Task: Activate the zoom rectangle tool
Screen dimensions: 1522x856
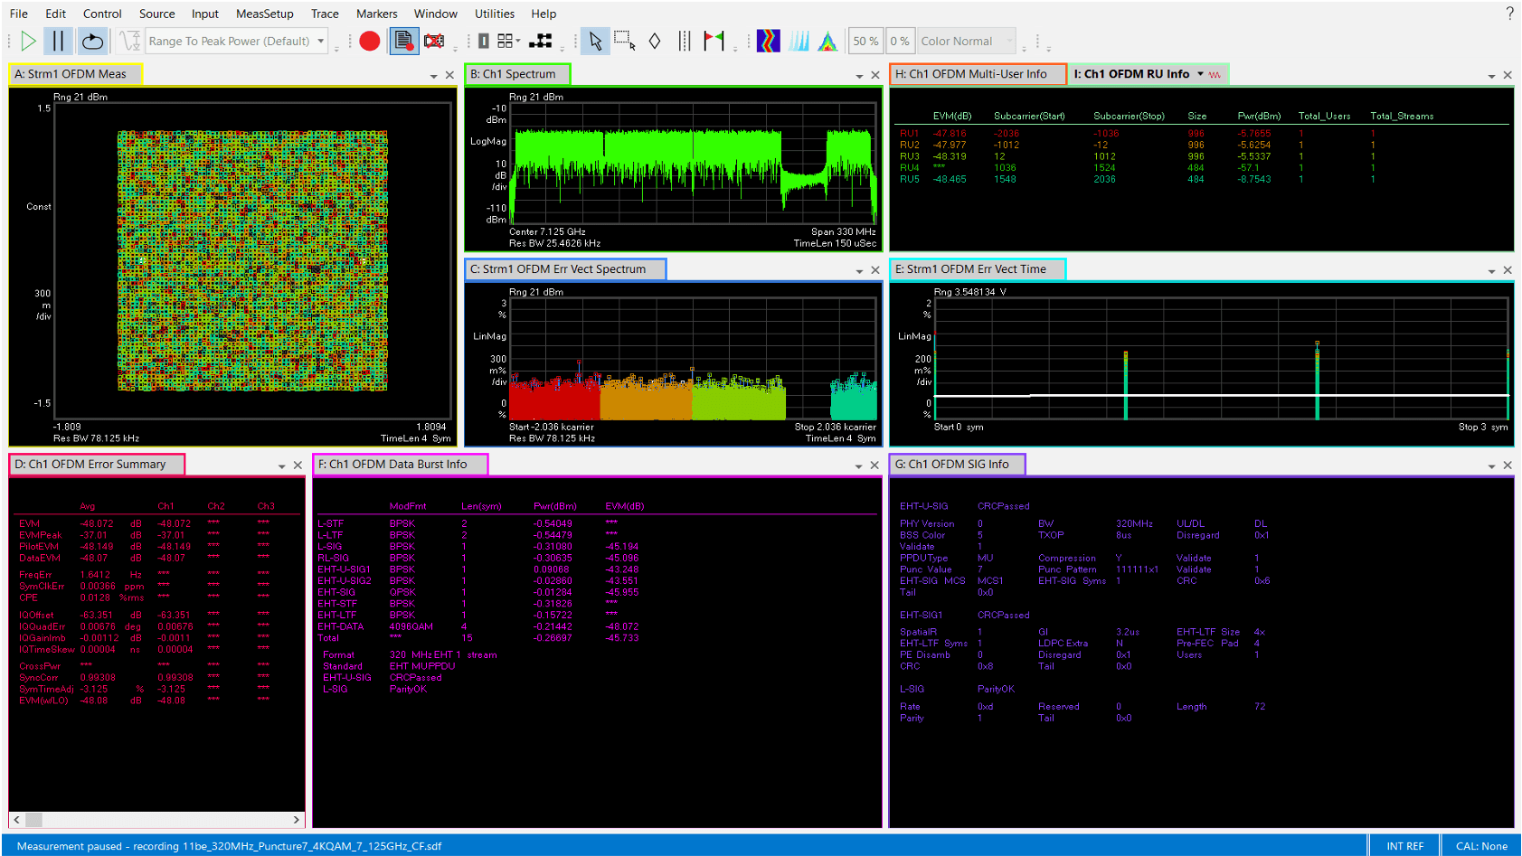Action: (624, 41)
